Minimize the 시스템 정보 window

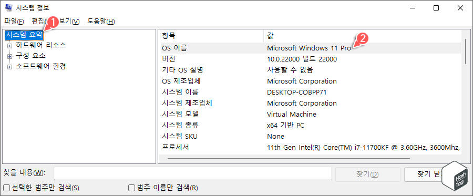413,8
